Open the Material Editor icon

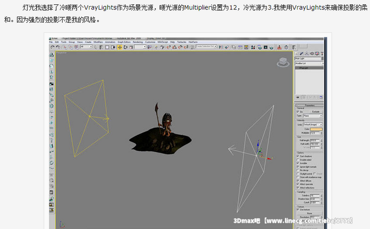(x=253, y=47)
